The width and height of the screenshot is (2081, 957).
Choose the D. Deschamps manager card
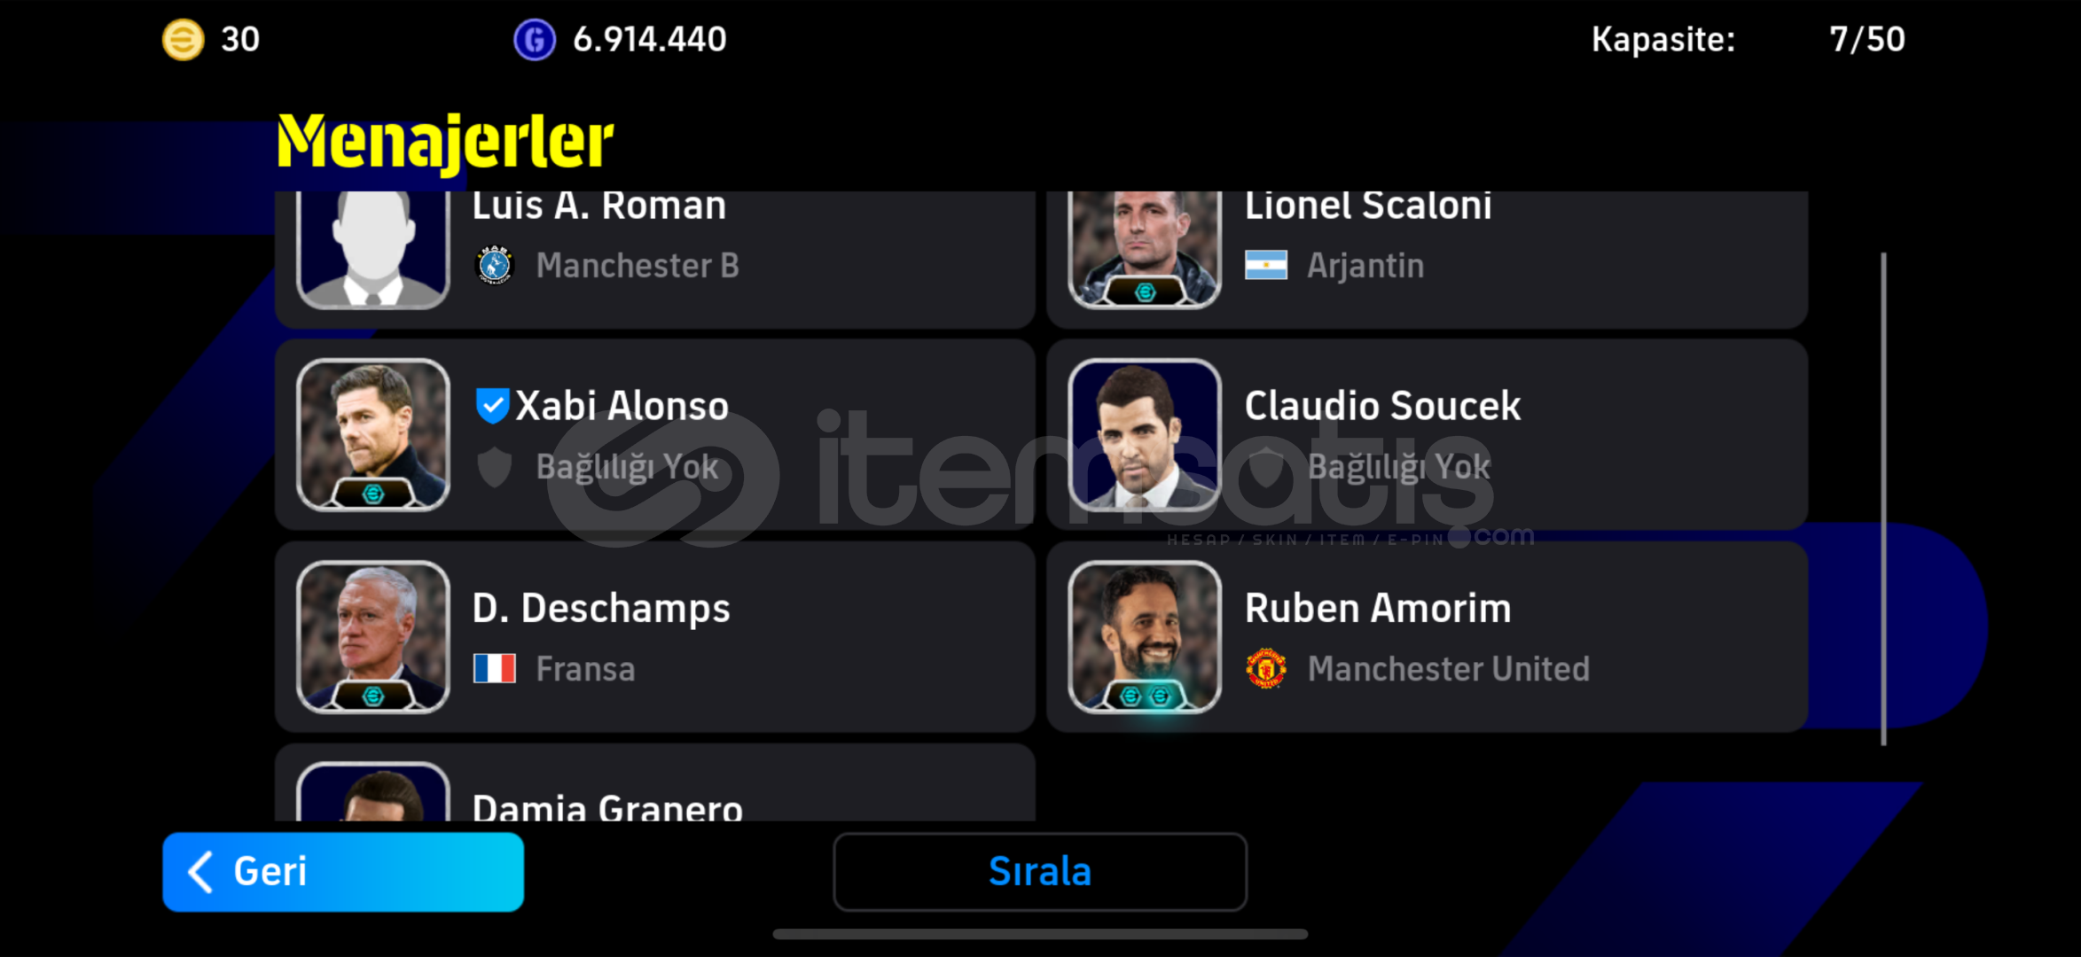click(x=655, y=636)
